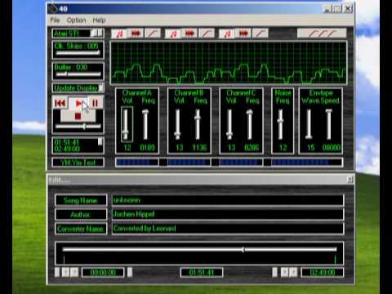Click the Channel B Freq slider
Screen dimensions: 392x294
pyautogui.click(x=198, y=124)
